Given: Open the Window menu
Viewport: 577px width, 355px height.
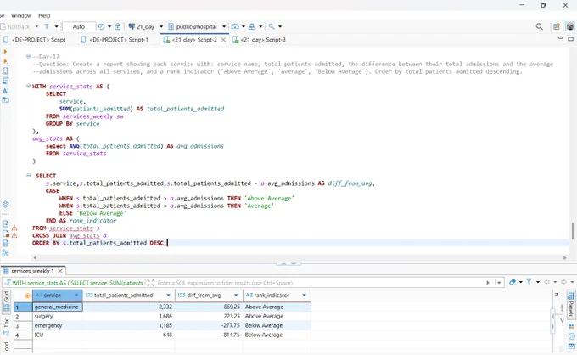Looking at the screenshot, I should (21, 15).
